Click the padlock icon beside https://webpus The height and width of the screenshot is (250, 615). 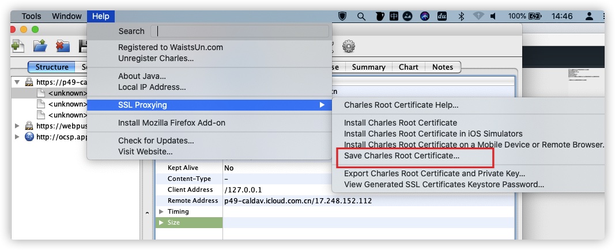tap(29, 126)
